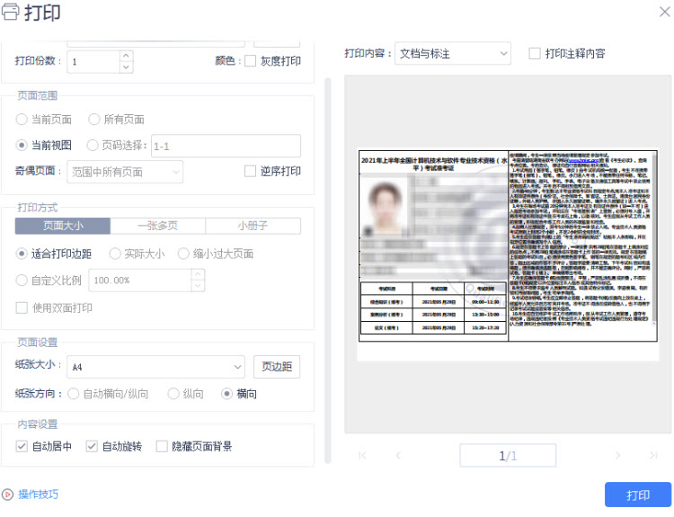Click the 页边距 button
This screenshot has height=517, width=674.
(x=277, y=367)
